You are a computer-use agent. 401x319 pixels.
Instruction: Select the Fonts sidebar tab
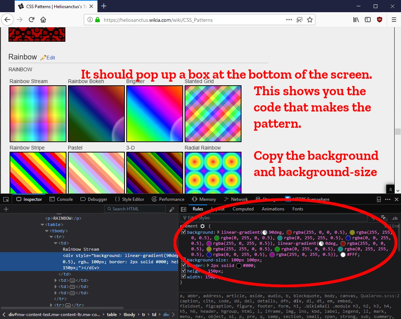pos(298,209)
